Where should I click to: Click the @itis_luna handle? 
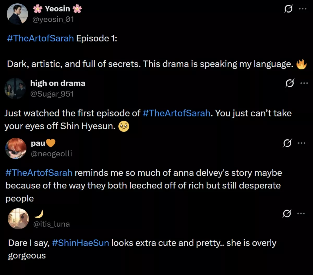coord(52,224)
